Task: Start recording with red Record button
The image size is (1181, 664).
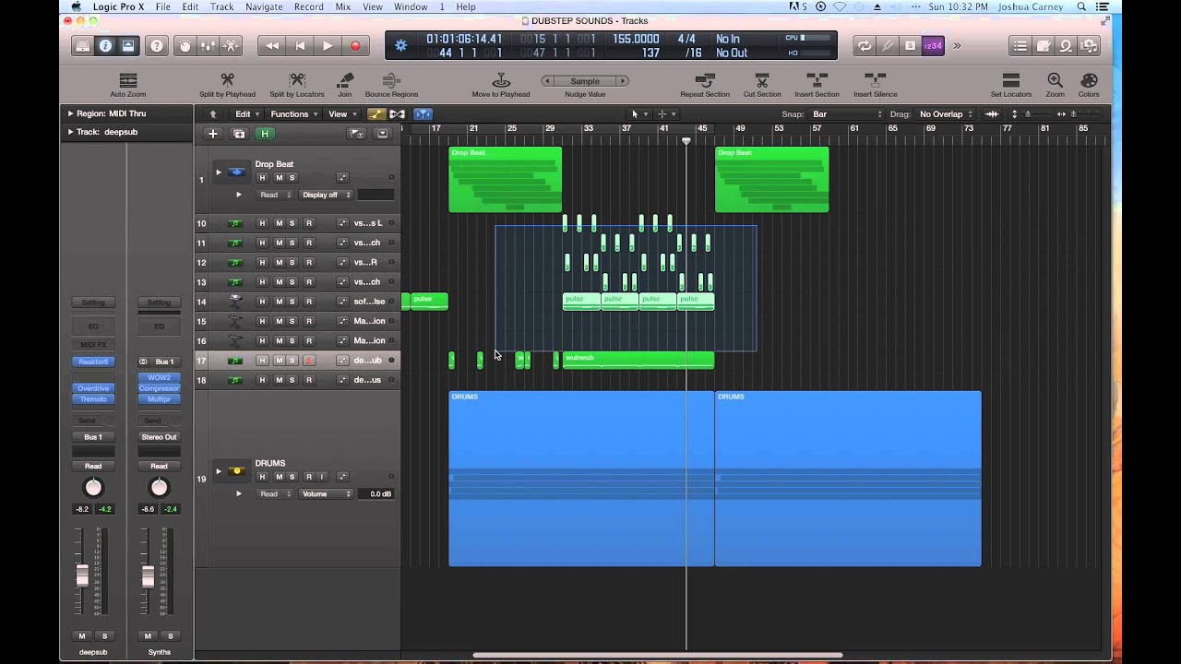Action: tap(355, 45)
